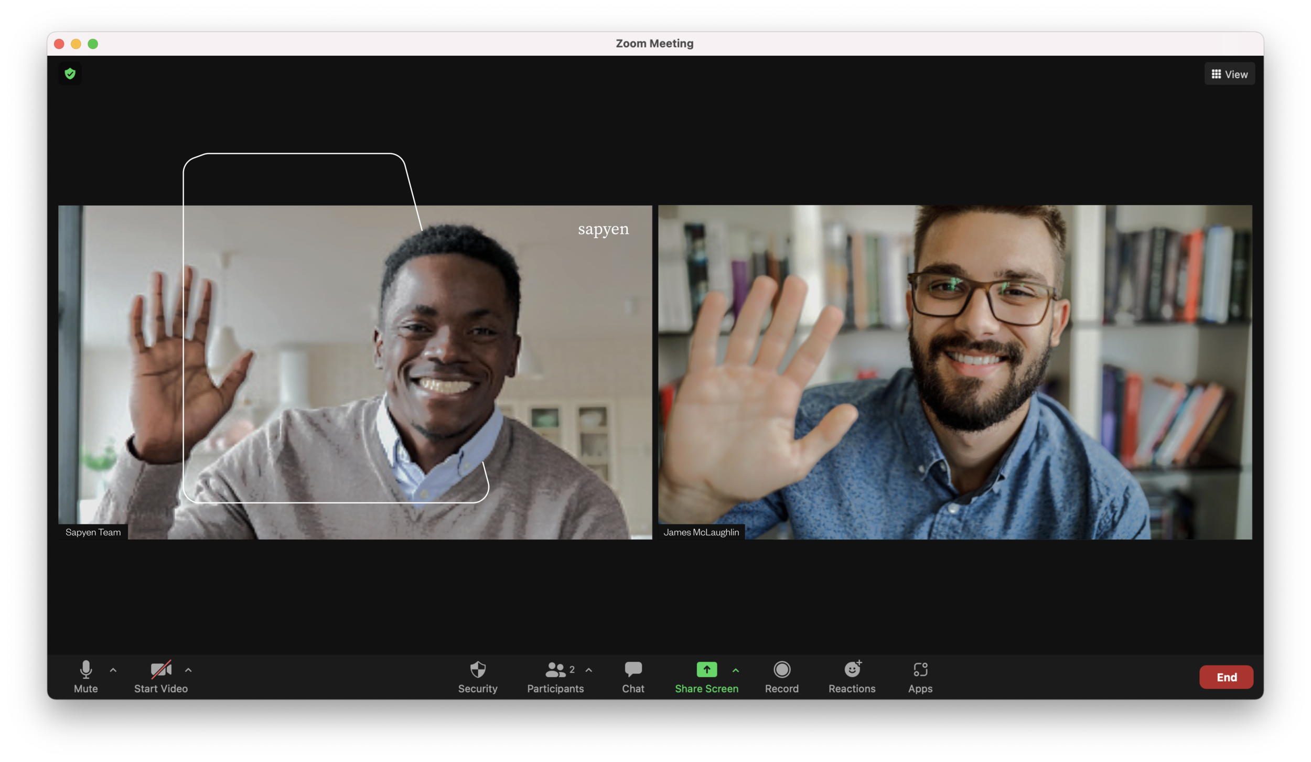Select James McLaughlin video tile
1311x762 pixels.
[x=955, y=372]
